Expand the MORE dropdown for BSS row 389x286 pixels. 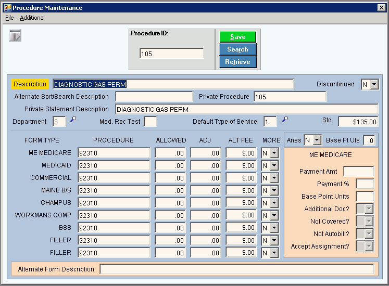pos(274,228)
